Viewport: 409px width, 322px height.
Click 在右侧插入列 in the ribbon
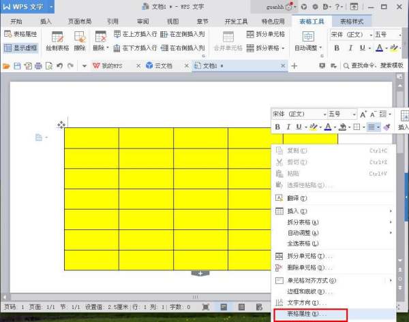tap(183, 48)
